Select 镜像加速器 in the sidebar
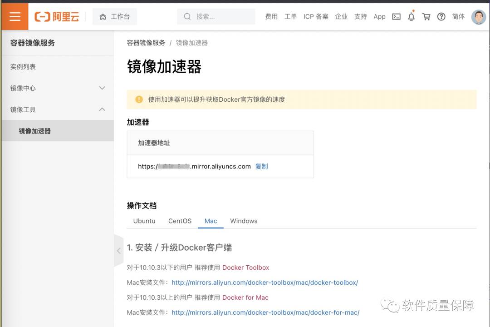The image size is (490, 327). tap(58, 131)
